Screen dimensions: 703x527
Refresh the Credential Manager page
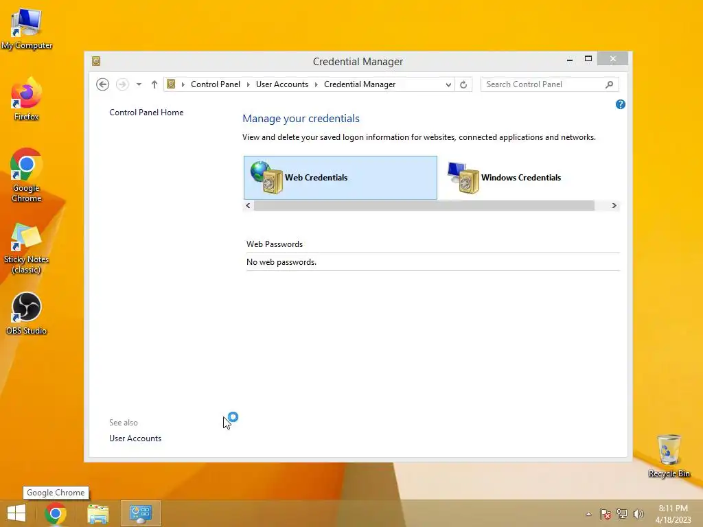click(463, 84)
